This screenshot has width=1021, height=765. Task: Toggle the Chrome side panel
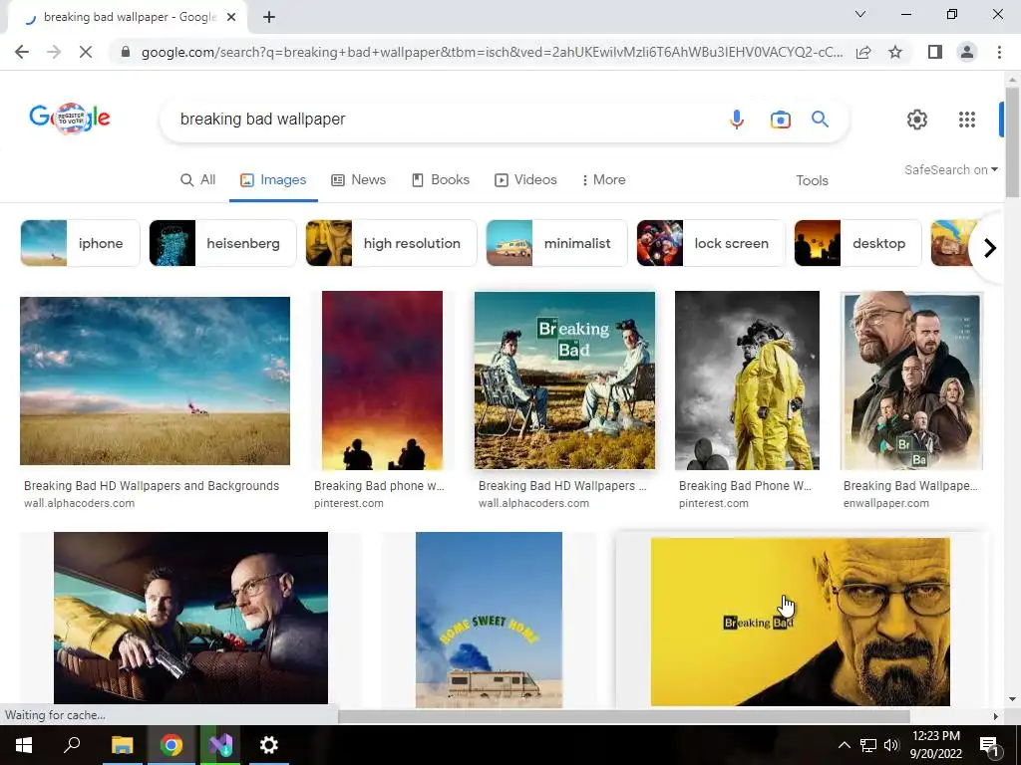tap(935, 52)
